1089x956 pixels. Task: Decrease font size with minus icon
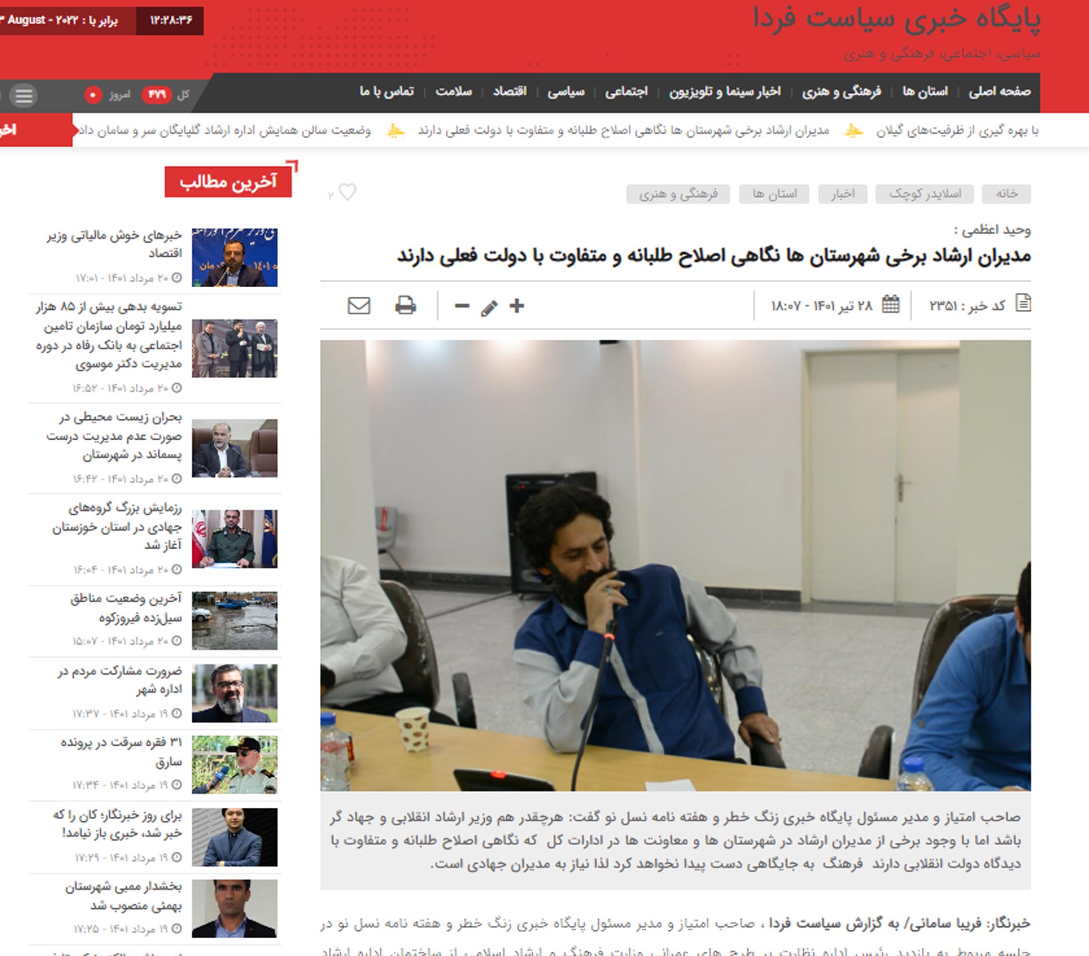[462, 306]
